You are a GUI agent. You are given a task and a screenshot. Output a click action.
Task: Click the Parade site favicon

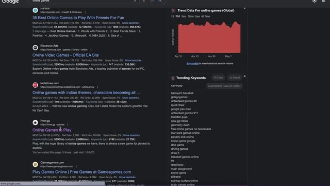(36, 10)
